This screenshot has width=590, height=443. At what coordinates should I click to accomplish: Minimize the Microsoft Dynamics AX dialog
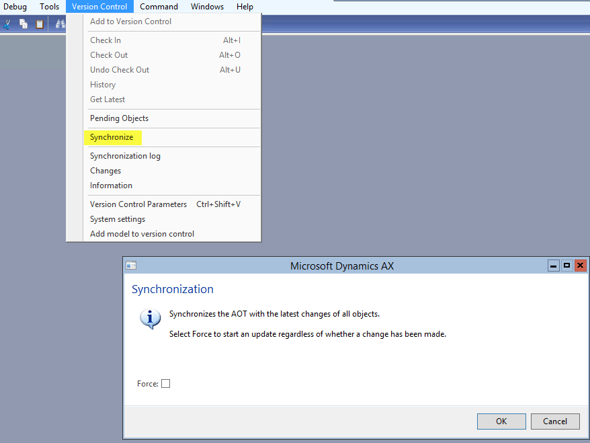coord(554,266)
